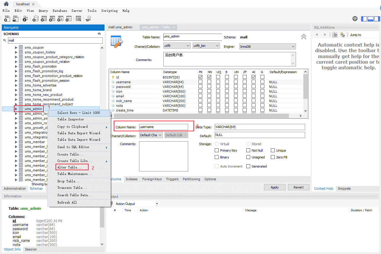Switch to the Indexes tab
381x254 pixels.
point(131,179)
